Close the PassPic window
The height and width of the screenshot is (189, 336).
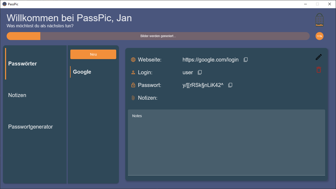[330, 4]
